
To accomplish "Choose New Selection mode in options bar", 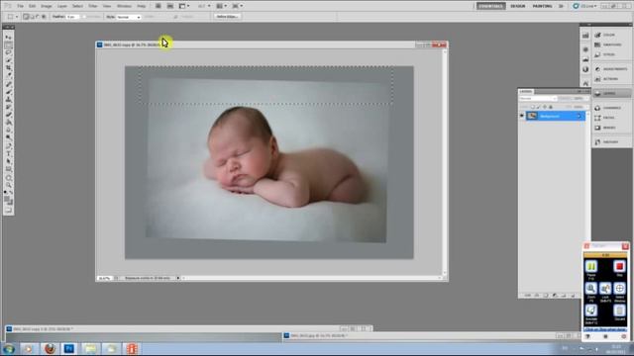I will click(x=26, y=17).
